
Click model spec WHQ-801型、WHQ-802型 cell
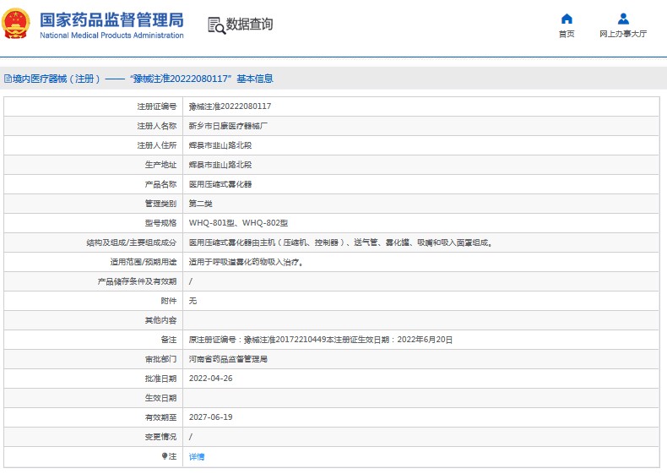pyautogui.click(x=238, y=223)
